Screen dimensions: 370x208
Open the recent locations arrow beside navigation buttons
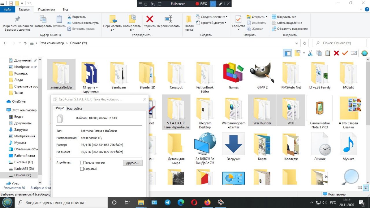click(19, 43)
